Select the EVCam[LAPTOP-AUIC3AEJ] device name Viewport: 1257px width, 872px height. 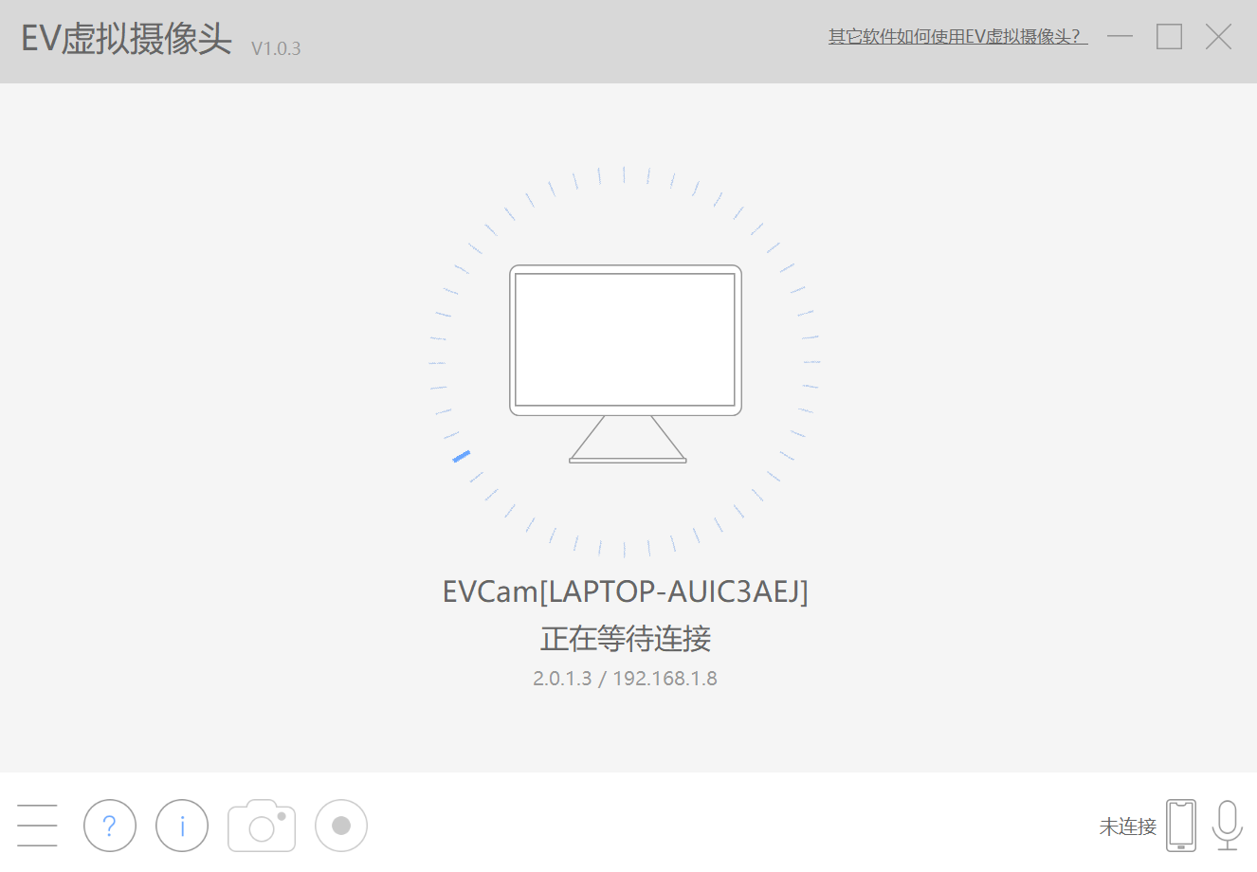coord(626,591)
